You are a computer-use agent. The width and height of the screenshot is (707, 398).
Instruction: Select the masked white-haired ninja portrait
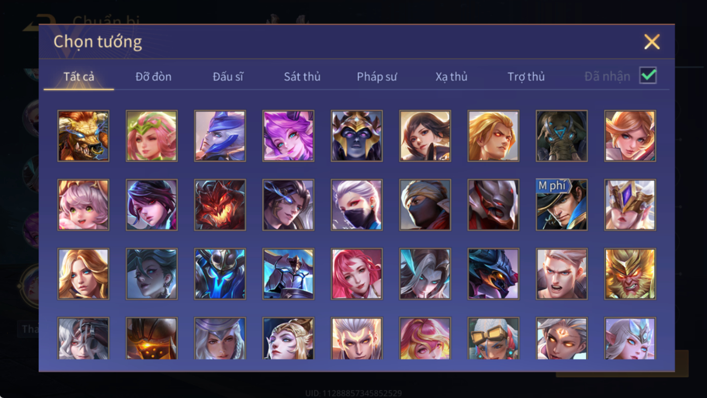pos(357,205)
